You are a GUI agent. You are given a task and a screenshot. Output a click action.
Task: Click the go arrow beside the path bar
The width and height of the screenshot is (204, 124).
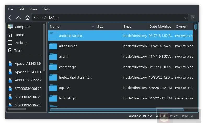click(193, 17)
